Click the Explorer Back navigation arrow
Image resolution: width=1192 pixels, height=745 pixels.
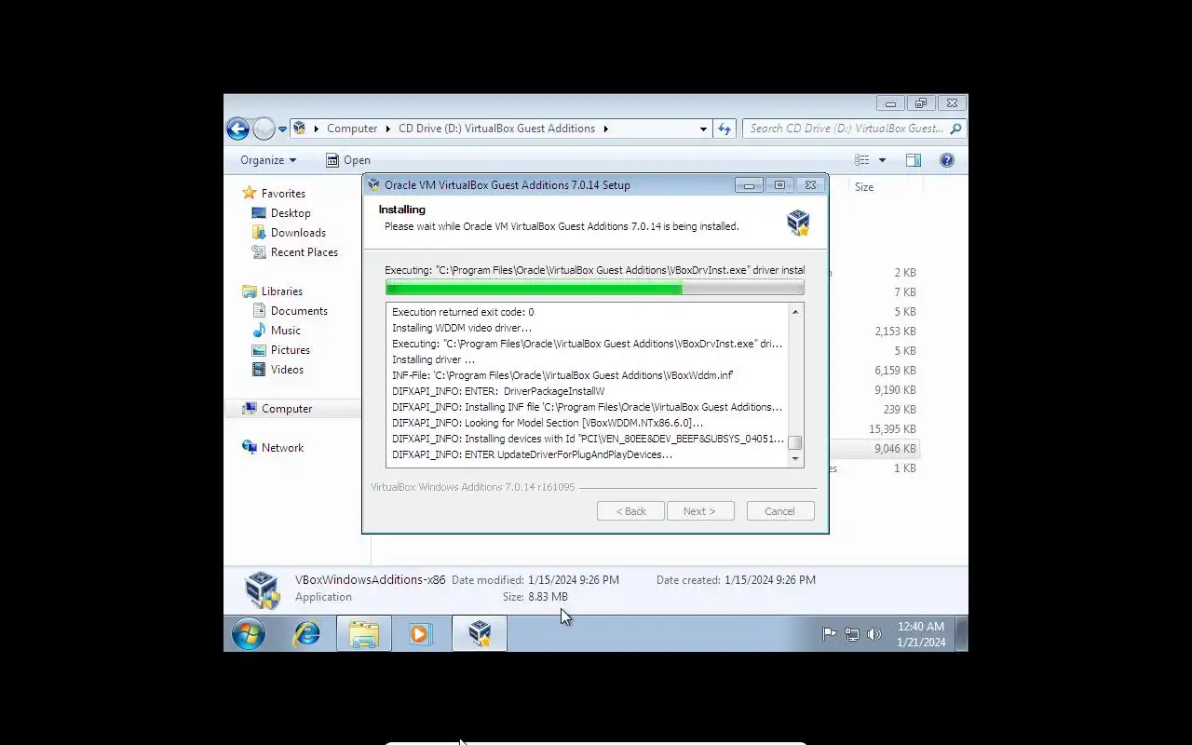[x=237, y=129]
